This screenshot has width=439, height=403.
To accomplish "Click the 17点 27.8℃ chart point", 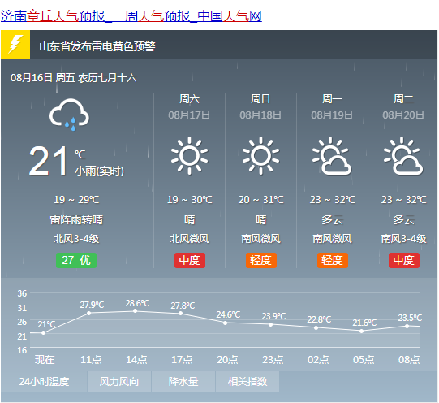I will pyautogui.click(x=181, y=314).
